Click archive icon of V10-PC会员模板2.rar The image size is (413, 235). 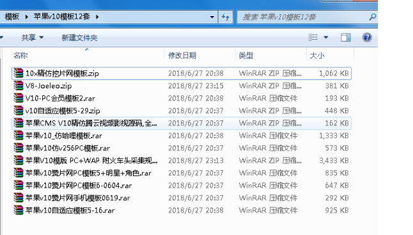19,98
